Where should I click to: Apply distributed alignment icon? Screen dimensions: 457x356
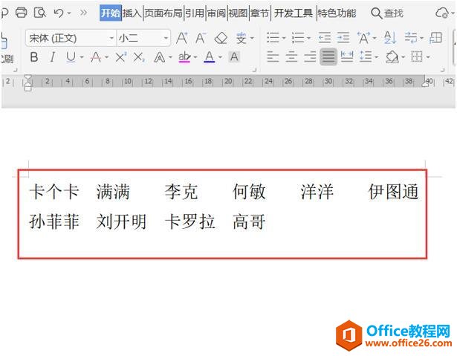347,56
